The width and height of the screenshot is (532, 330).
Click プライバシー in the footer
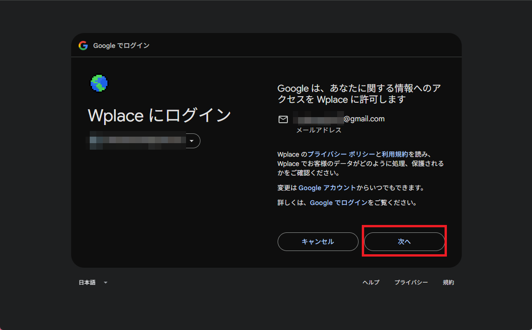pyautogui.click(x=411, y=282)
